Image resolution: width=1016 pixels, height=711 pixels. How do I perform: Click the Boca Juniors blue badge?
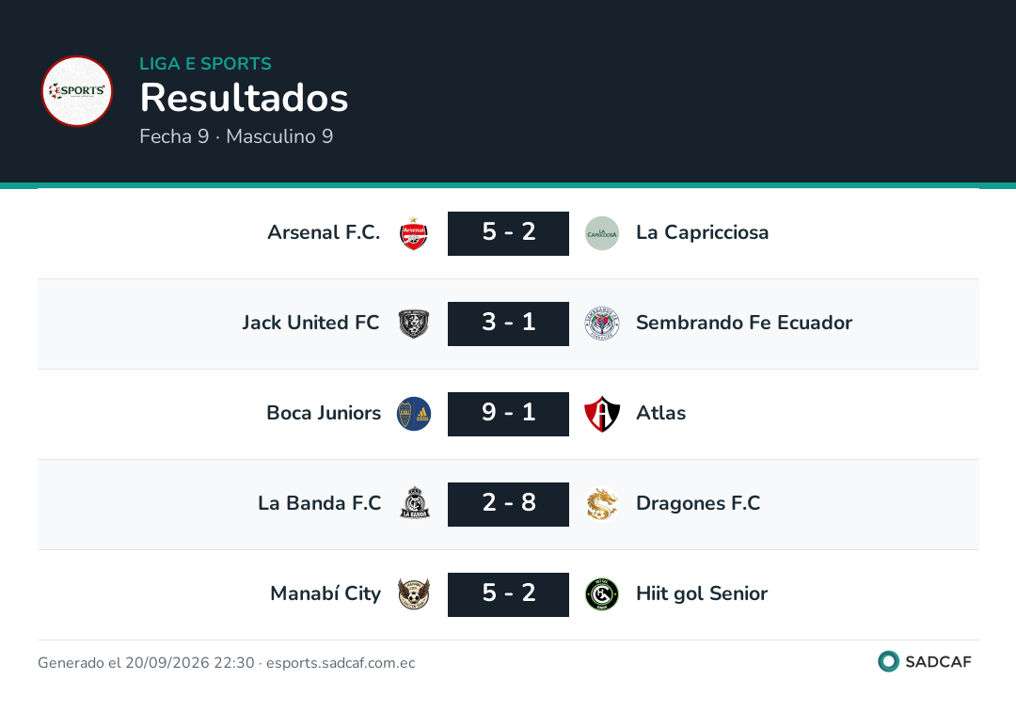(413, 414)
